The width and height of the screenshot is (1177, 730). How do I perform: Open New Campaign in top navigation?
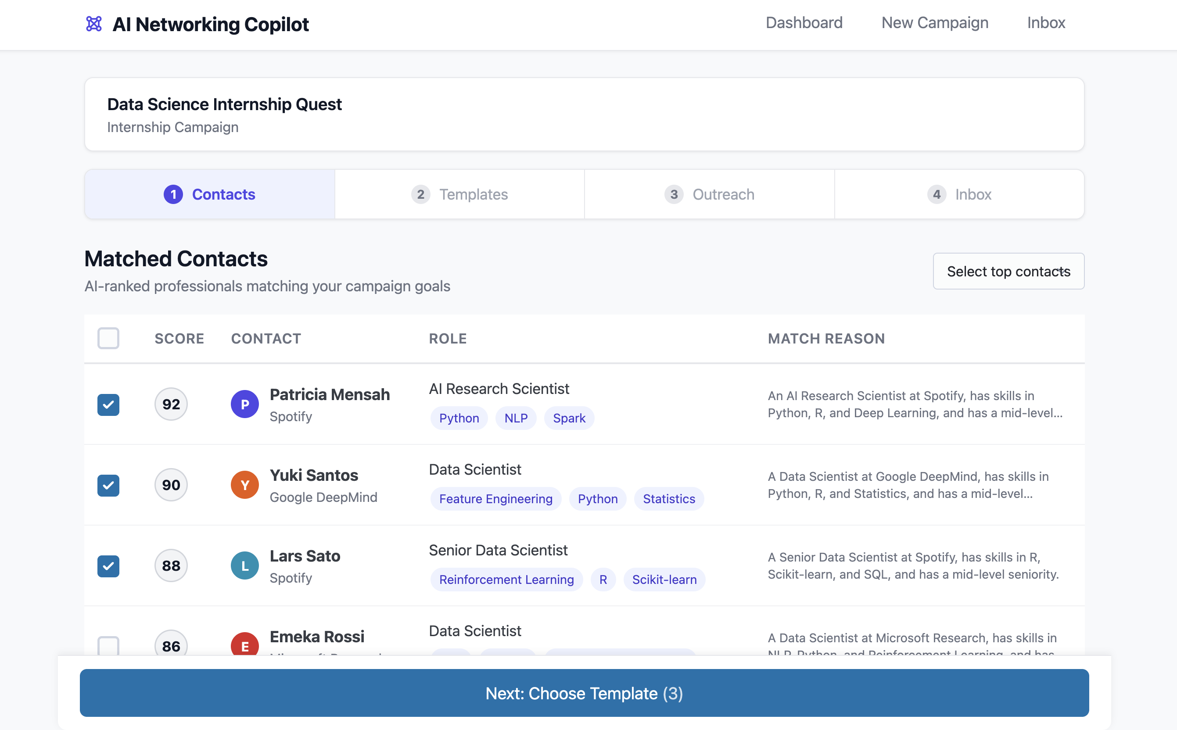(x=935, y=23)
